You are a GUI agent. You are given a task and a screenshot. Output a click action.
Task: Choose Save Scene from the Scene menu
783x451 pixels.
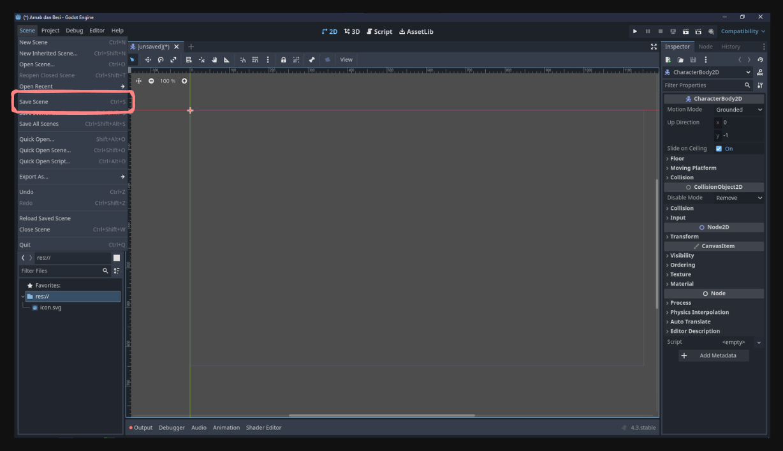click(72, 101)
